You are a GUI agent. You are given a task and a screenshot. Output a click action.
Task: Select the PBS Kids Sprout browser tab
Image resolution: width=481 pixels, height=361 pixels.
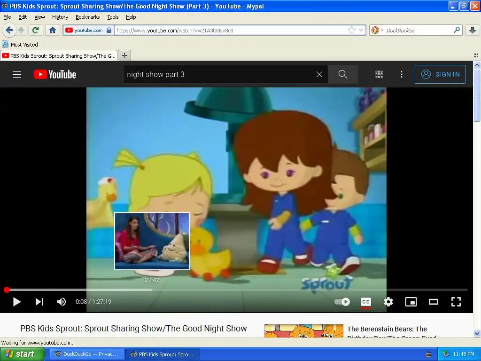pos(59,55)
